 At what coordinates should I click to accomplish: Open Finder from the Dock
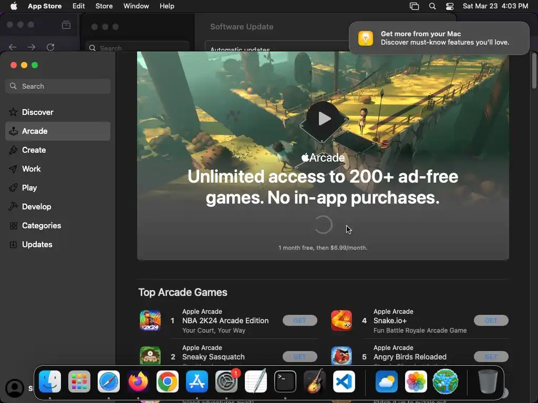click(50, 381)
